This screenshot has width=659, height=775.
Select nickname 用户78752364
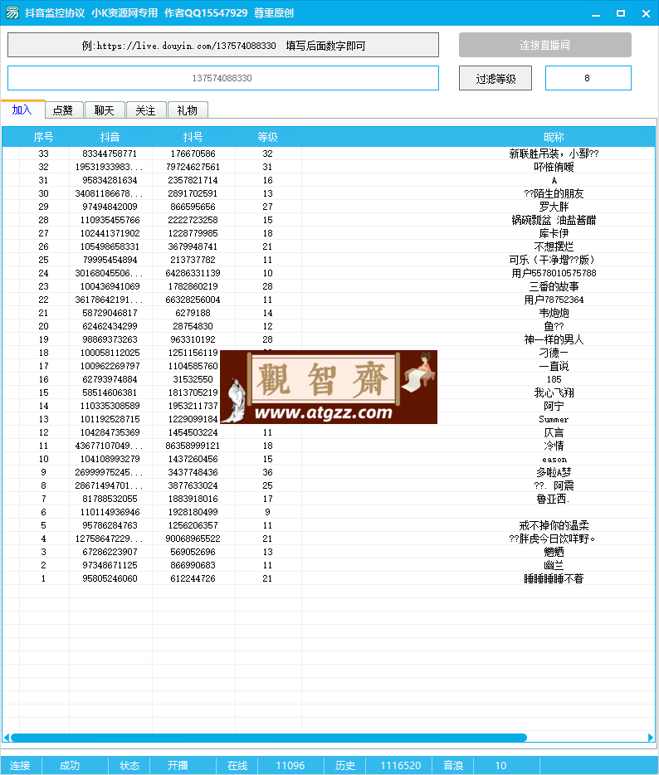[x=554, y=300]
